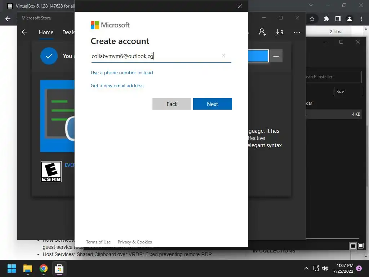The image size is (369, 277).
Task: Click the tab search chevron in Chrome title bar
Action: point(311,5)
